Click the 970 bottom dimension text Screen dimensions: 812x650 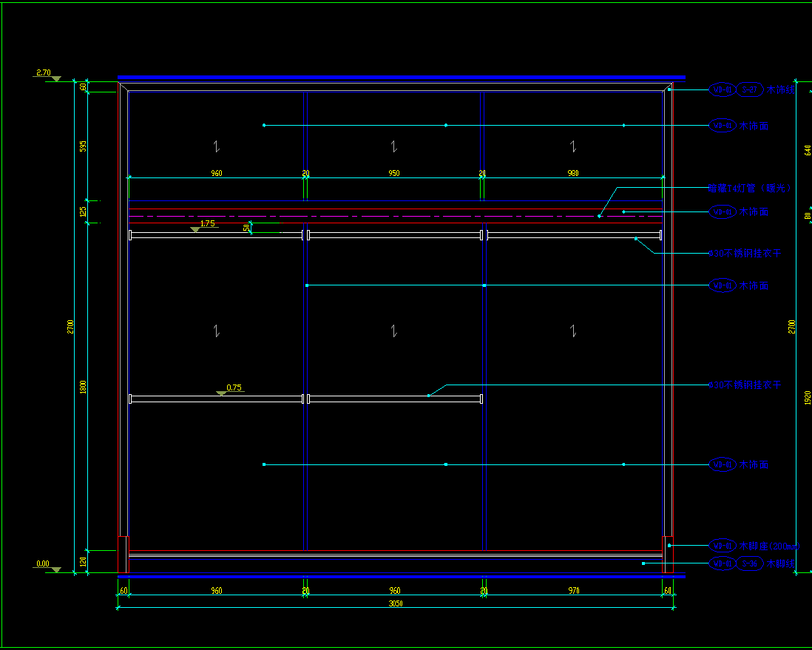[x=573, y=591]
